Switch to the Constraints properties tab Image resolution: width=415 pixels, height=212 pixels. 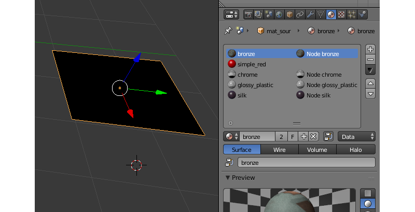(300, 15)
